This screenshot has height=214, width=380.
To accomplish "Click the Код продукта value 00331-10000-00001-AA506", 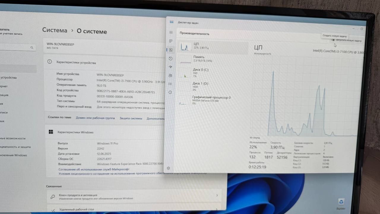I will click(x=115, y=97).
